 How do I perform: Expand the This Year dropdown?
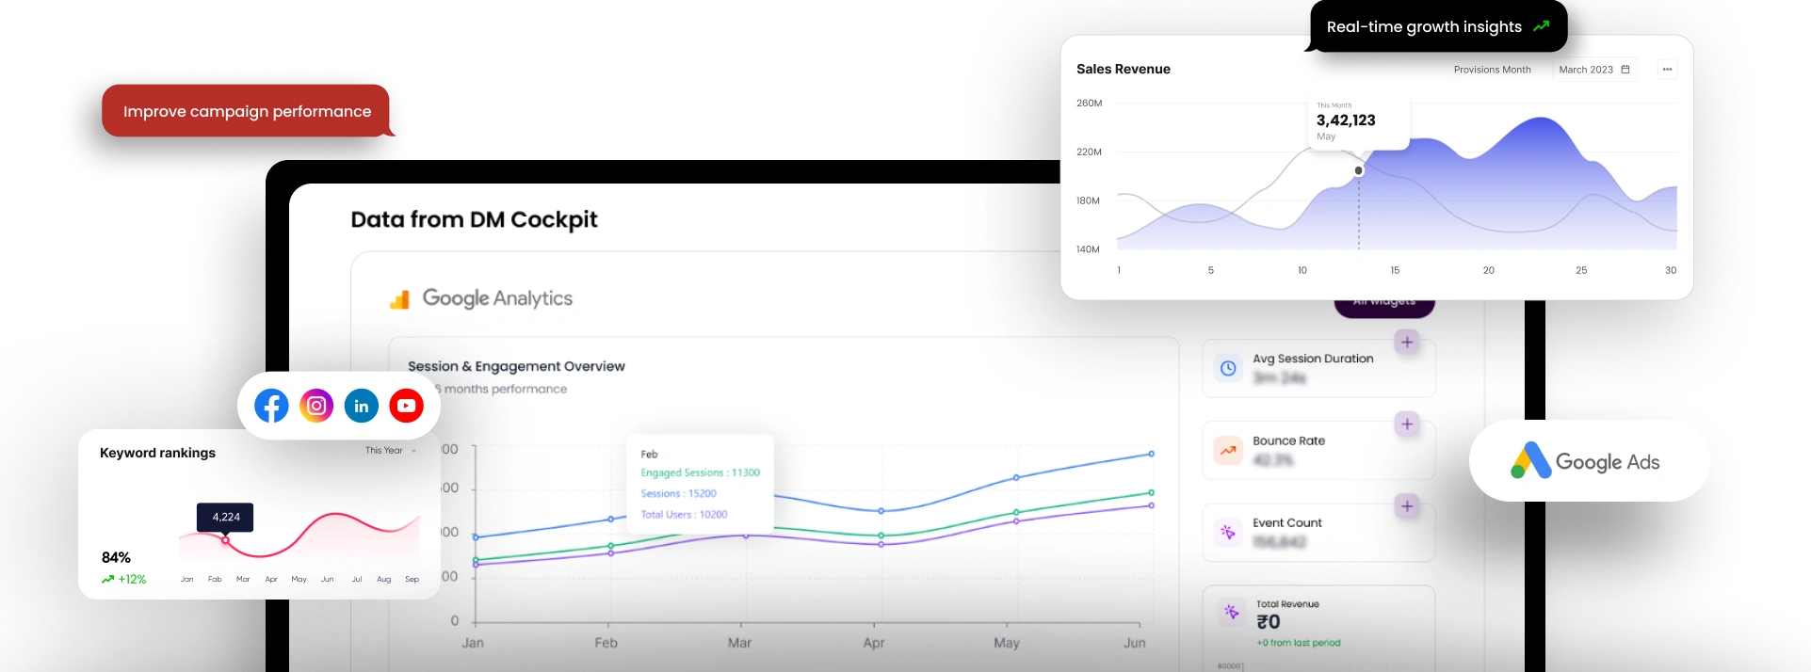(390, 451)
